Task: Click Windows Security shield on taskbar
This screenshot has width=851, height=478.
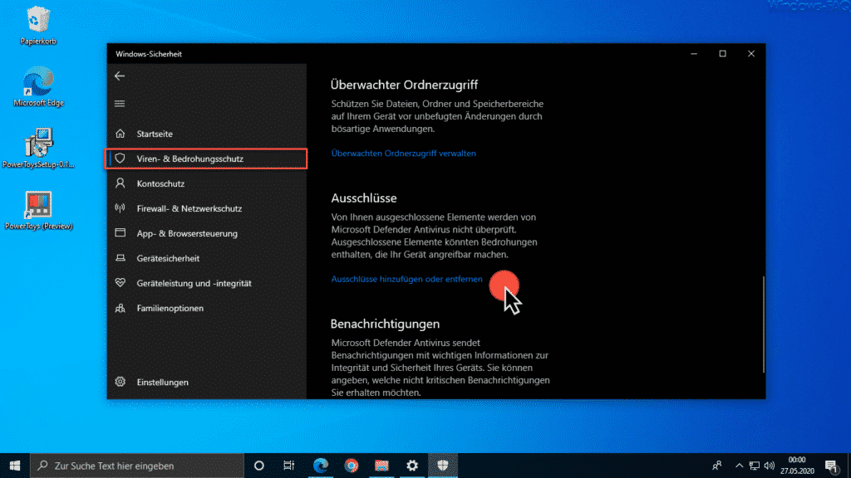Action: [443, 466]
